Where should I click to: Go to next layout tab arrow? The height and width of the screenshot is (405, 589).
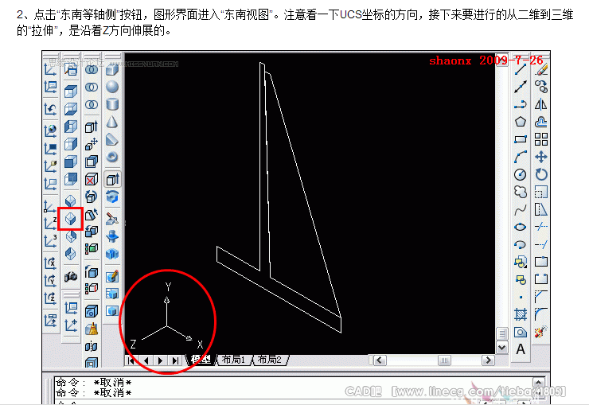(161, 360)
